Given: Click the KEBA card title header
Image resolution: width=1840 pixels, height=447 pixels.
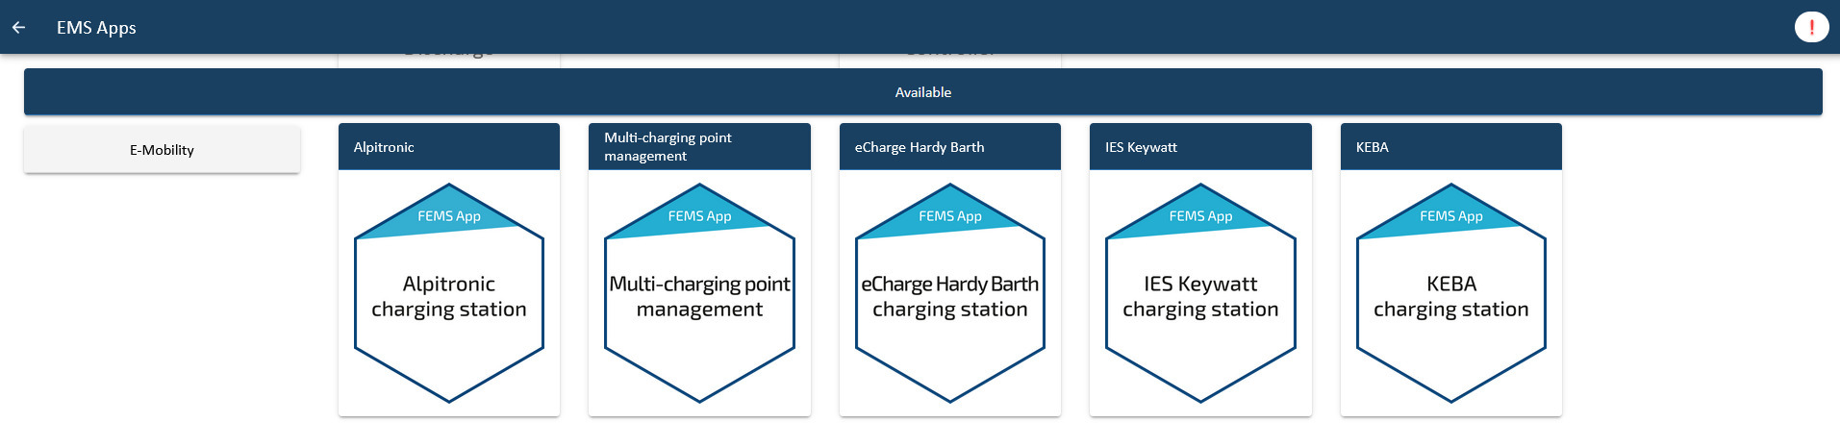Looking at the screenshot, I should (1451, 147).
